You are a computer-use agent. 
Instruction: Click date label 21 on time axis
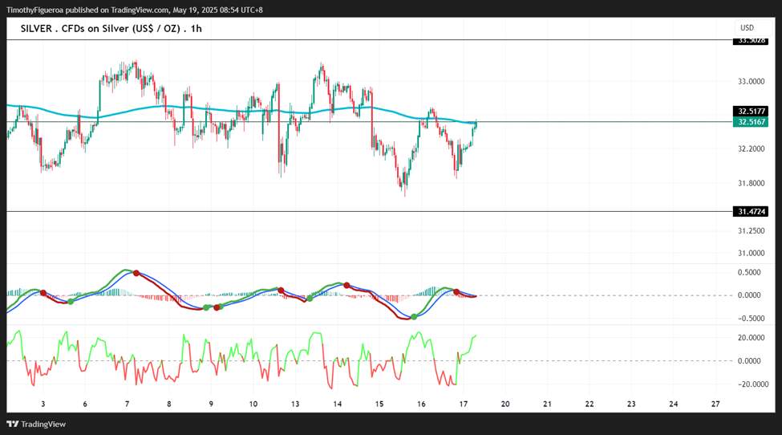point(547,404)
